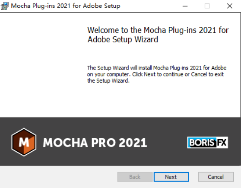Click empty dark gray banner area between logos
Image resolution: width=241 pixels, height=188 pixels.
167,143
